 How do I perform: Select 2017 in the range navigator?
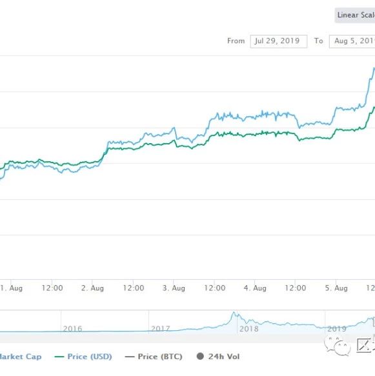tap(161, 328)
